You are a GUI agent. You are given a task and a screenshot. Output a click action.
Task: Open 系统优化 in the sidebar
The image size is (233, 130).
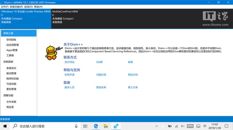(x=11, y=68)
